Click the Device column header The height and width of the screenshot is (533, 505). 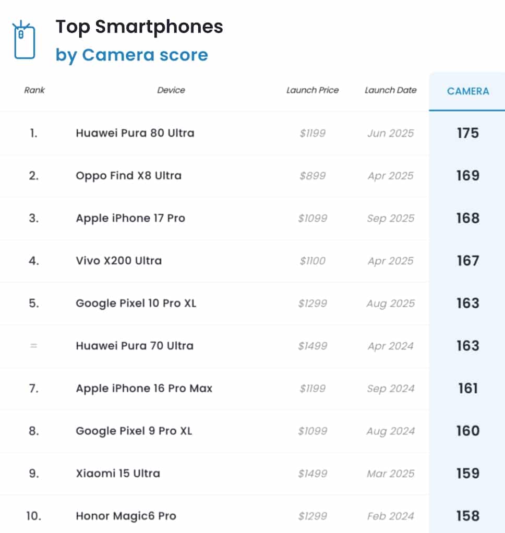(x=171, y=90)
